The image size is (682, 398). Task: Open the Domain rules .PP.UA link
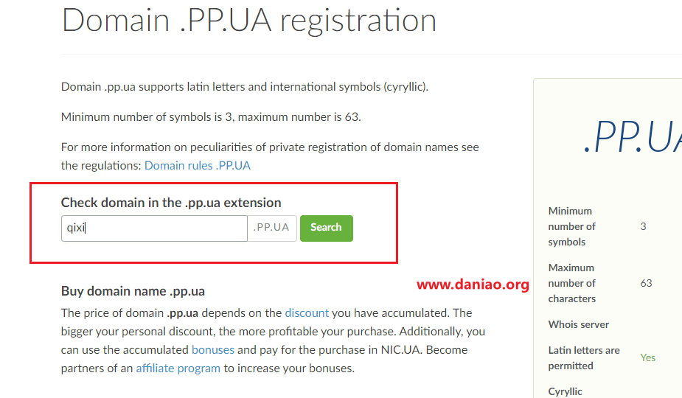pyautogui.click(x=198, y=166)
